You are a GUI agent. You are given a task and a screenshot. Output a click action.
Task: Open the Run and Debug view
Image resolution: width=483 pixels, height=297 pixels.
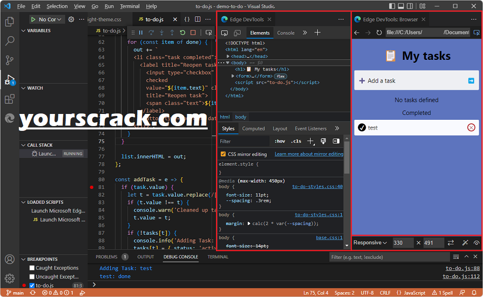pos(10,80)
